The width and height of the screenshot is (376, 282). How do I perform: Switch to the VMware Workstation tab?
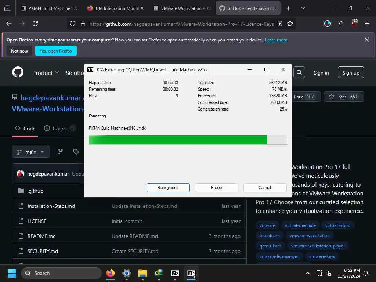(x=181, y=8)
